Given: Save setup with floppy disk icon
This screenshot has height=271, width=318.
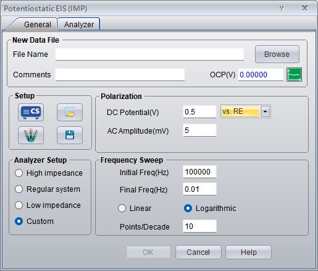Looking at the screenshot, I should 70,135.
